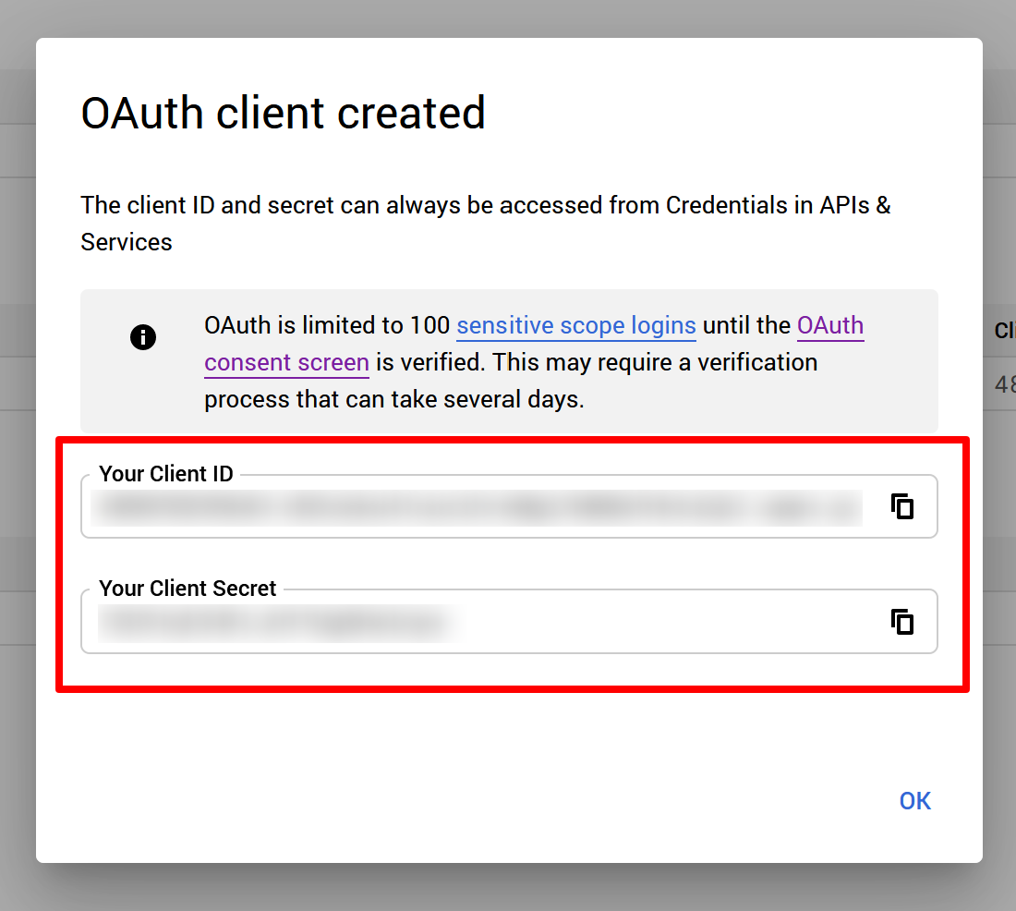This screenshot has height=911, width=1016.
Task: Click the info icon in the notice banner
Action: coord(143,337)
